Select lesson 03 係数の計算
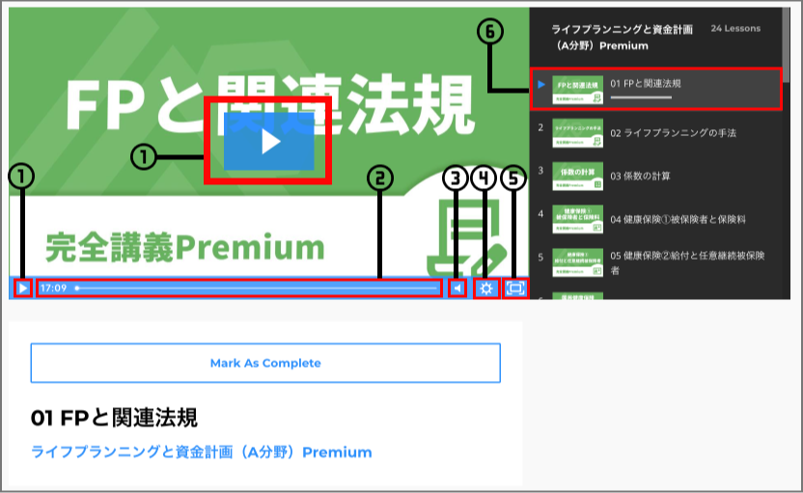Screen dimensions: 803x493 pyautogui.click(x=656, y=177)
